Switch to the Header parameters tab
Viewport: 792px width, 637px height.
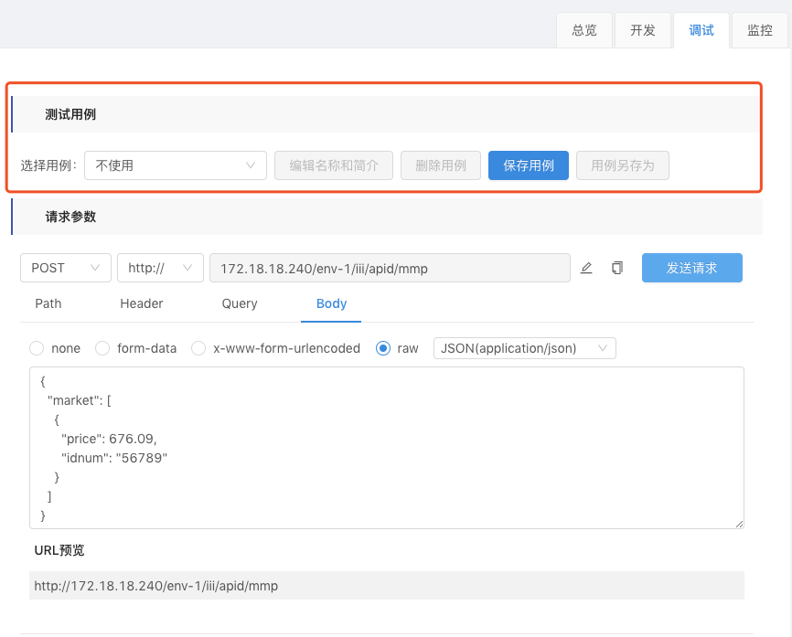click(x=142, y=303)
